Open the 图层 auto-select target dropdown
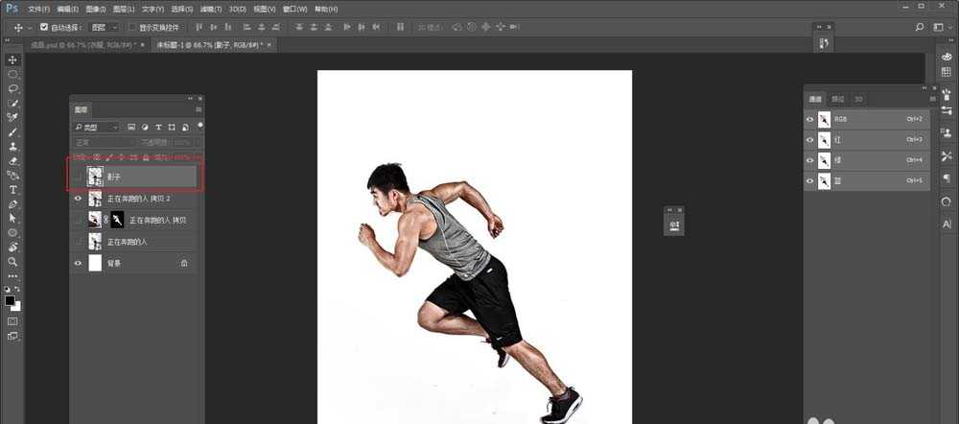Image resolution: width=959 pixels, height=424 pixels. tap(105, 27)
